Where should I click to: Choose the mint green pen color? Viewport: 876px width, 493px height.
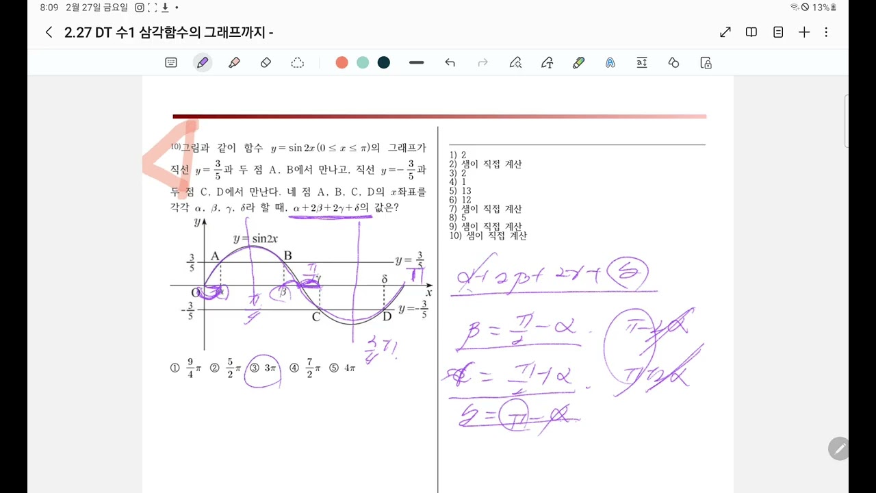pyautogui.click(x=363, y=62)
